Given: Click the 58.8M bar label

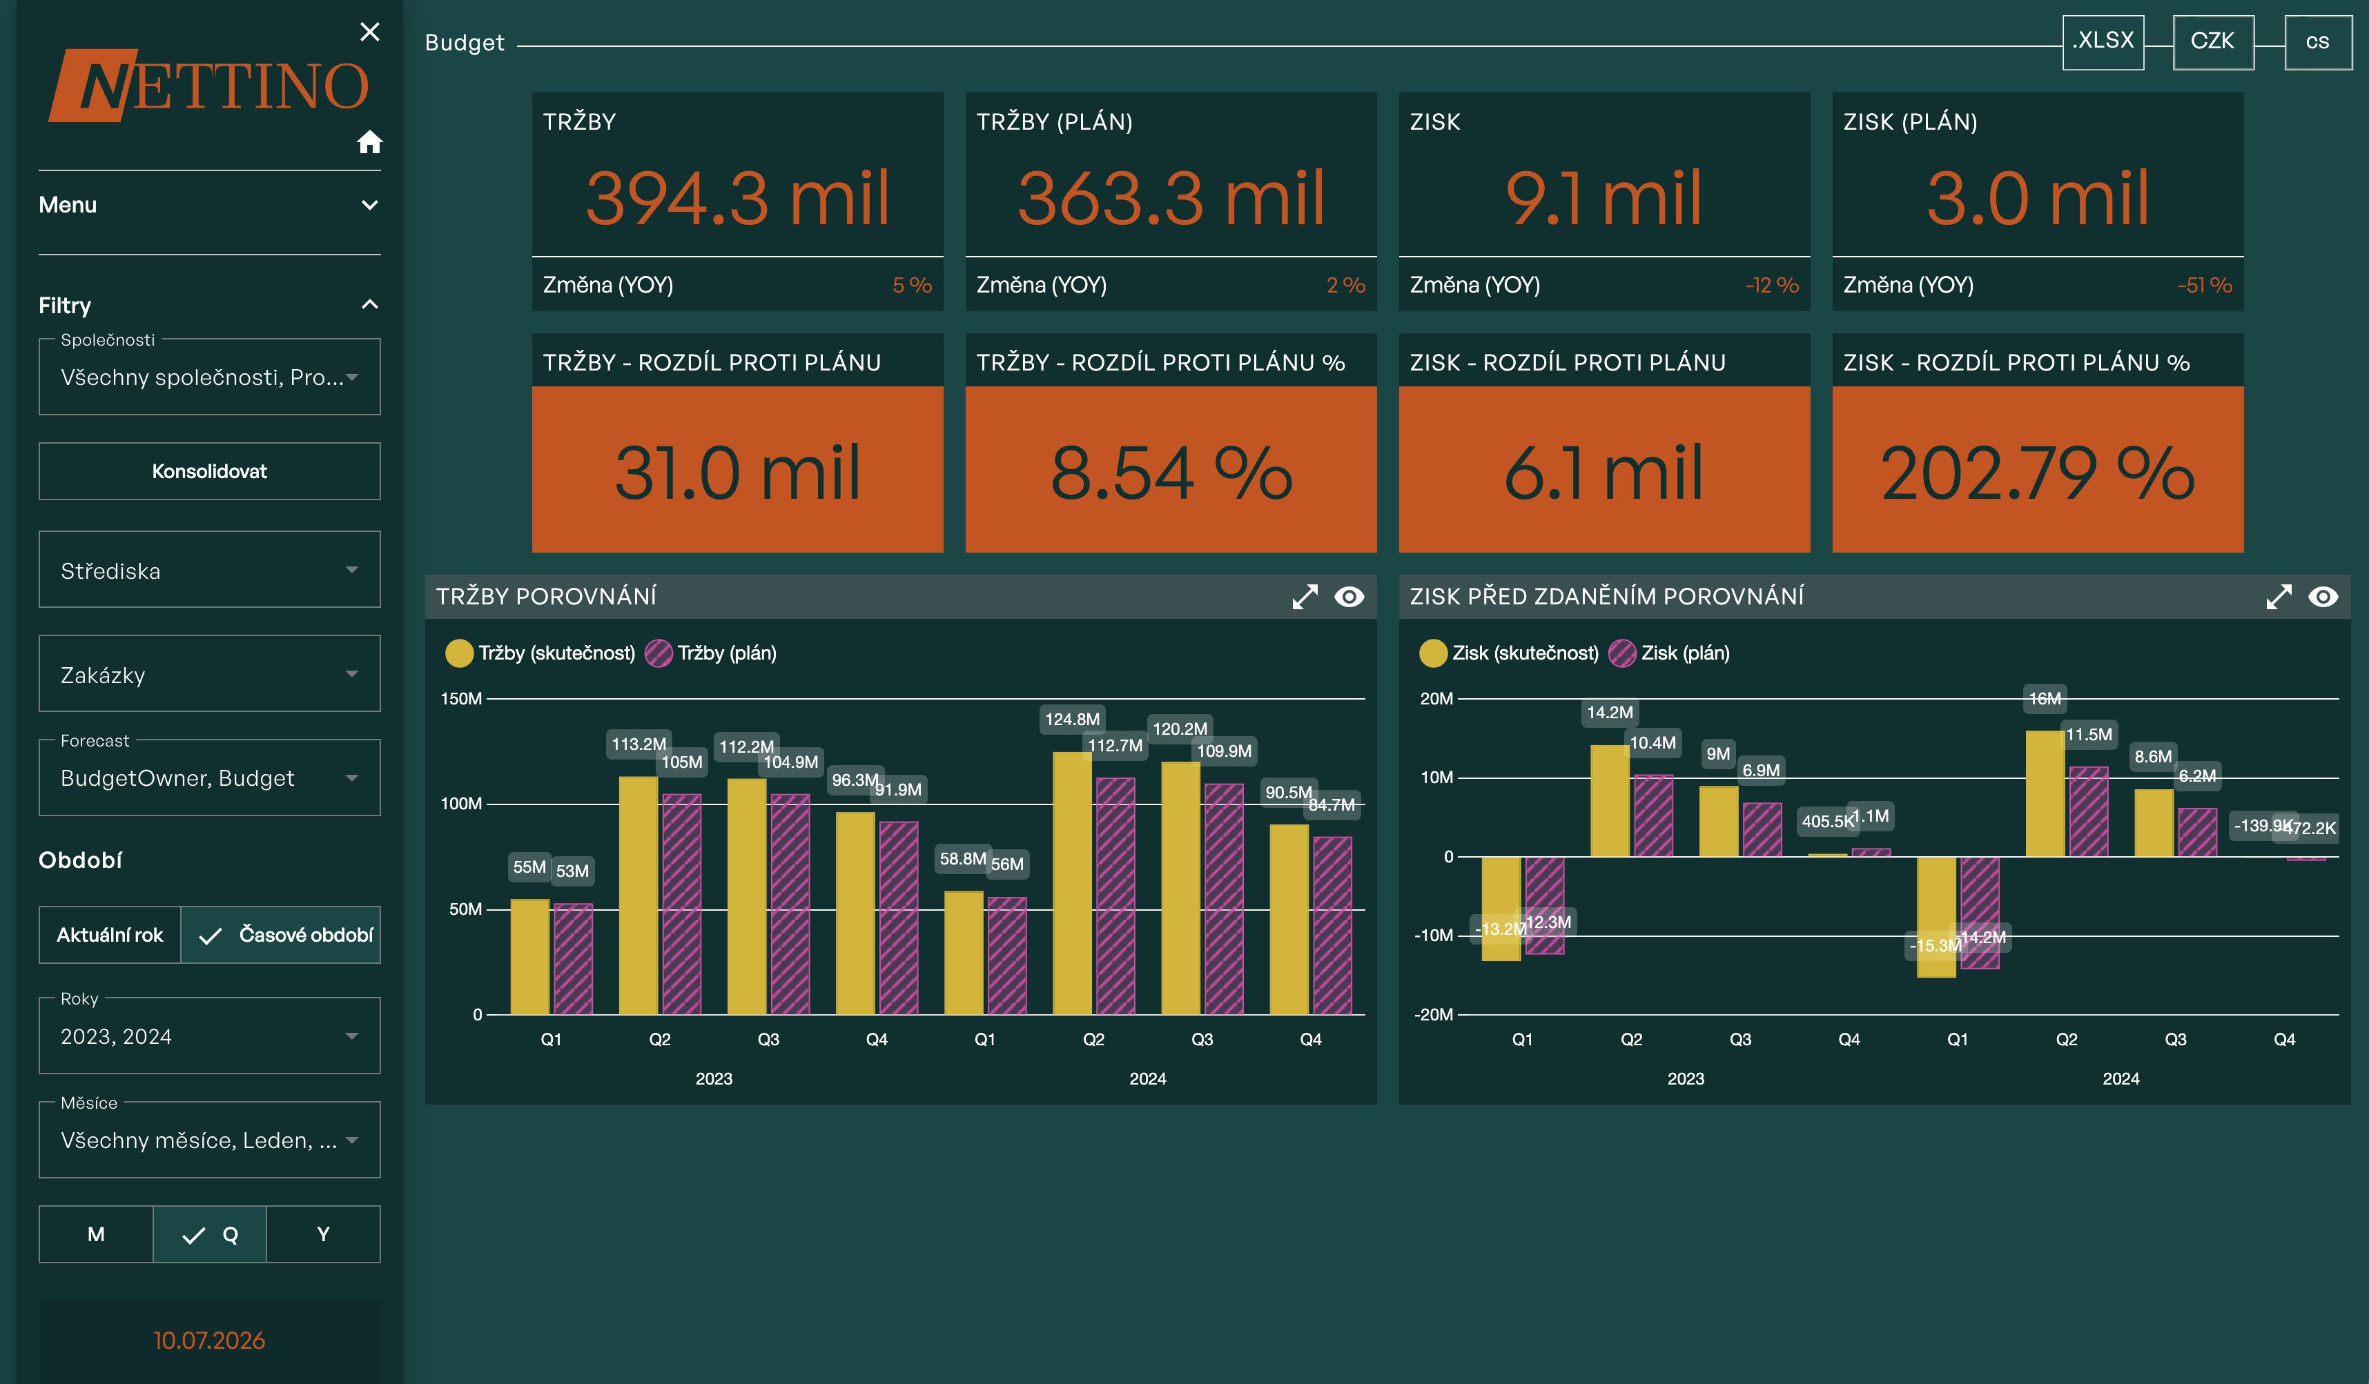Looking at the screenshot, I should click(x=963, y=859).
